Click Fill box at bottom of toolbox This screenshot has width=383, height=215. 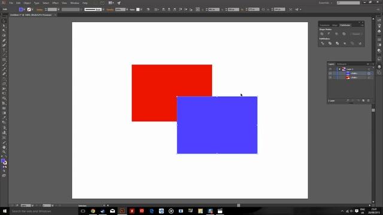pyautogui.click(x=3, y=161)
